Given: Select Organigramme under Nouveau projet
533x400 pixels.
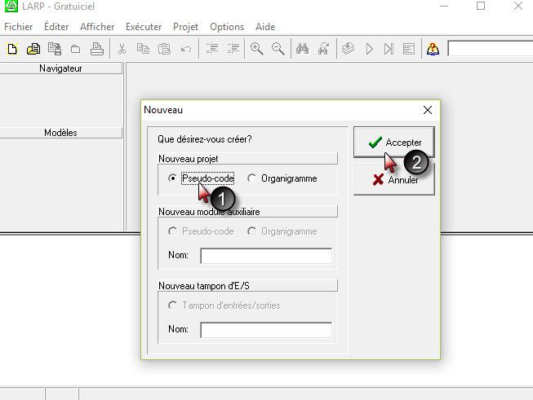Looking at the screenshot, I should (282, 178).
